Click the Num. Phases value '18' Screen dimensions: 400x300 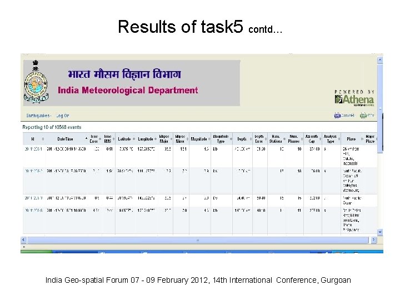coord(299,171)
